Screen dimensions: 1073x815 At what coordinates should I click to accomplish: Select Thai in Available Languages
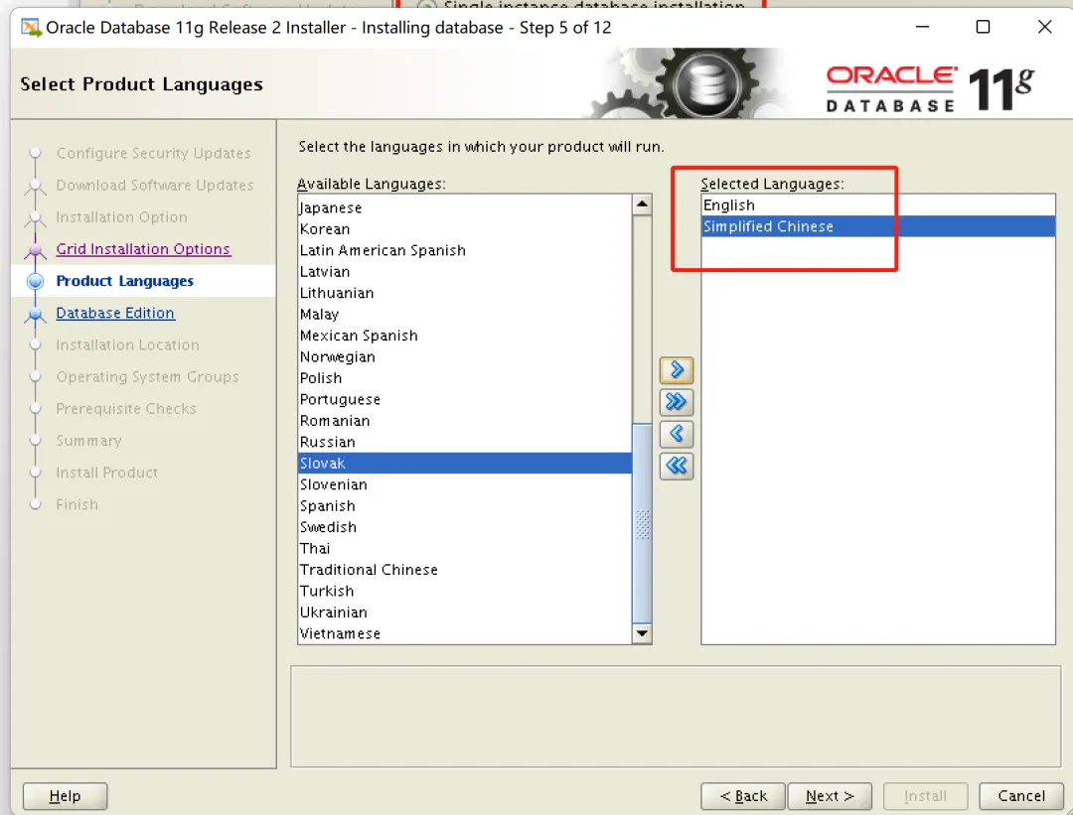click(x=465, y=548)
